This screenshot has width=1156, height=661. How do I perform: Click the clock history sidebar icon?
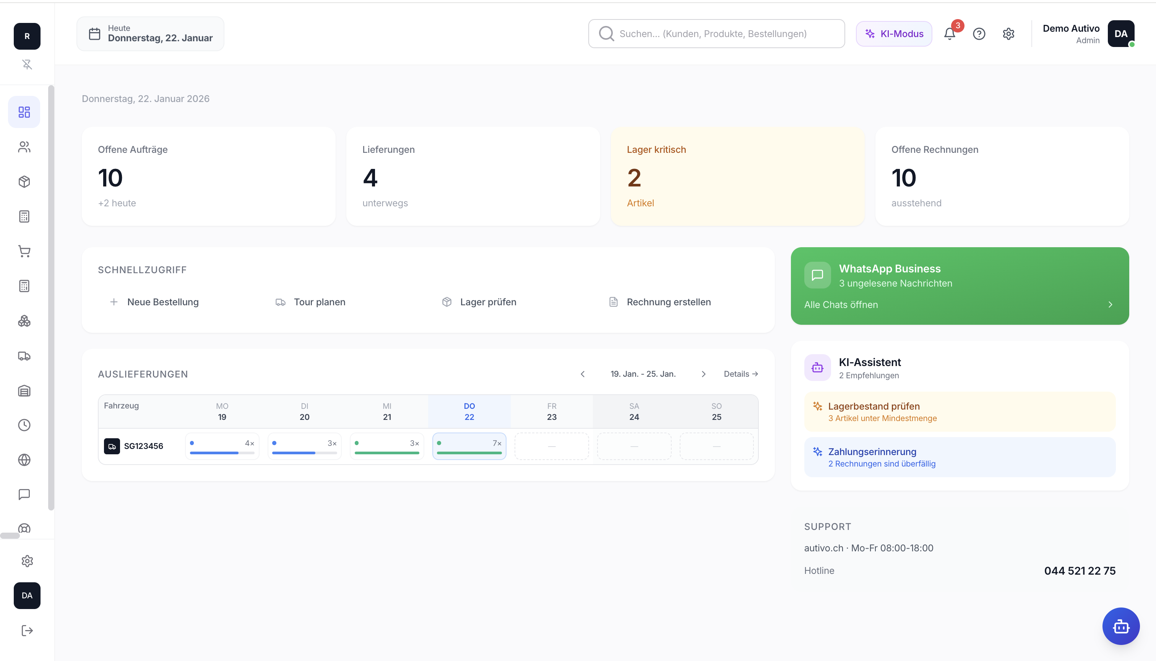(24, 425)
